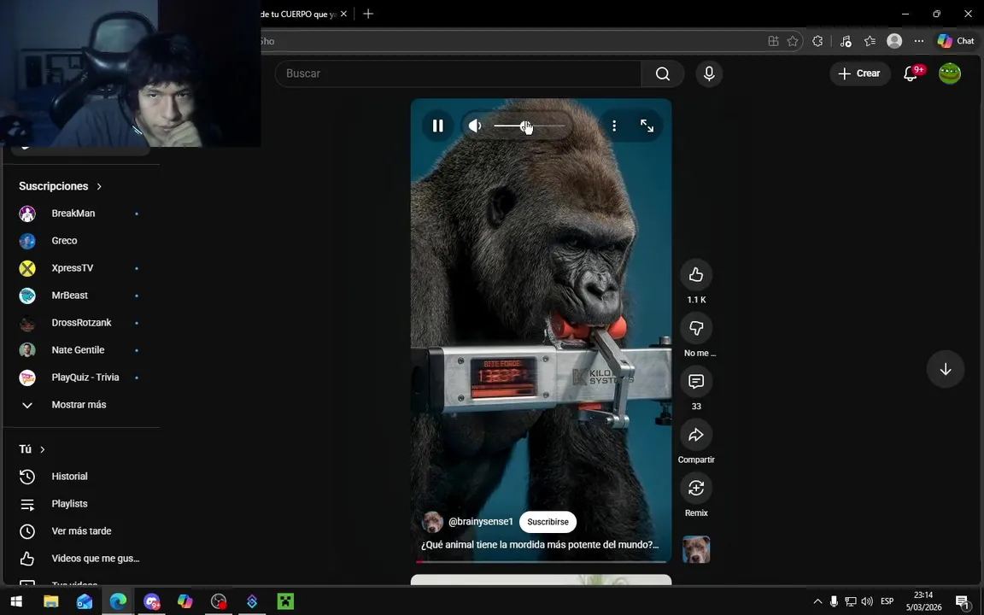Like the Short with thumbs up
The height and width of the screenshot is (615, 984).
[x=696, y=275]
